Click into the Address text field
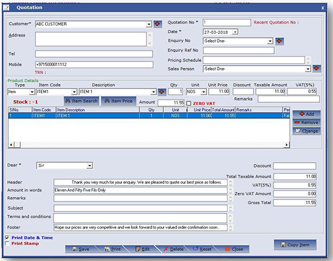Image resolution: width=333 pixels, height=261 pixels. click(90, 39)
